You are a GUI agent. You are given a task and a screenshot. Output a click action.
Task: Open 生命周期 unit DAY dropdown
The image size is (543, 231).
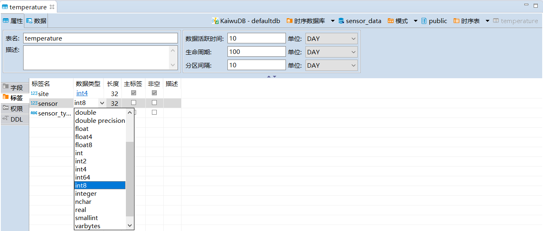(x=331, y=52)
